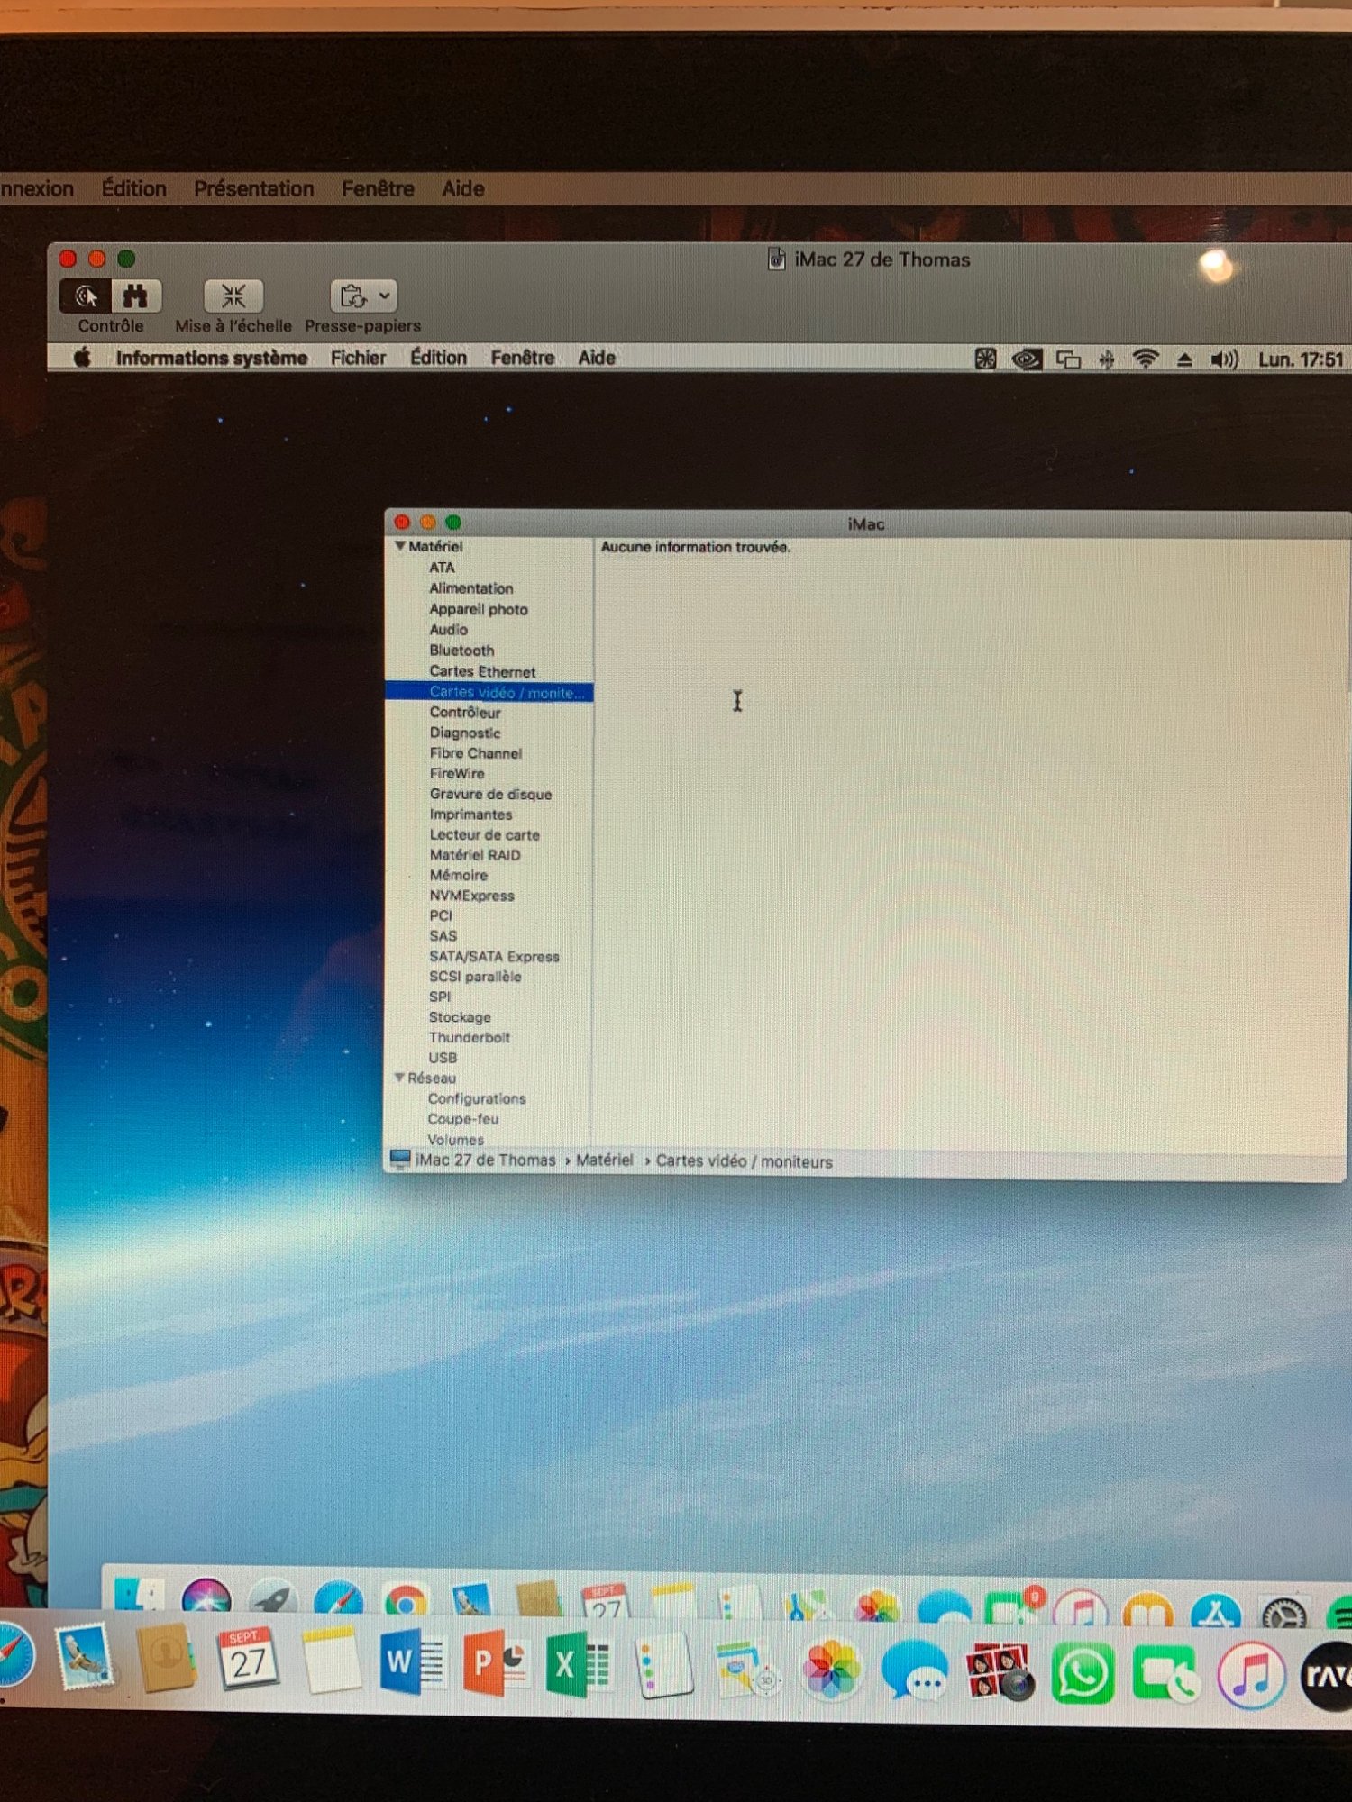Viewport: 1352px width, 1802px height.
Task: Select Audio in the sidebar
Action: [x=448, y=630]
